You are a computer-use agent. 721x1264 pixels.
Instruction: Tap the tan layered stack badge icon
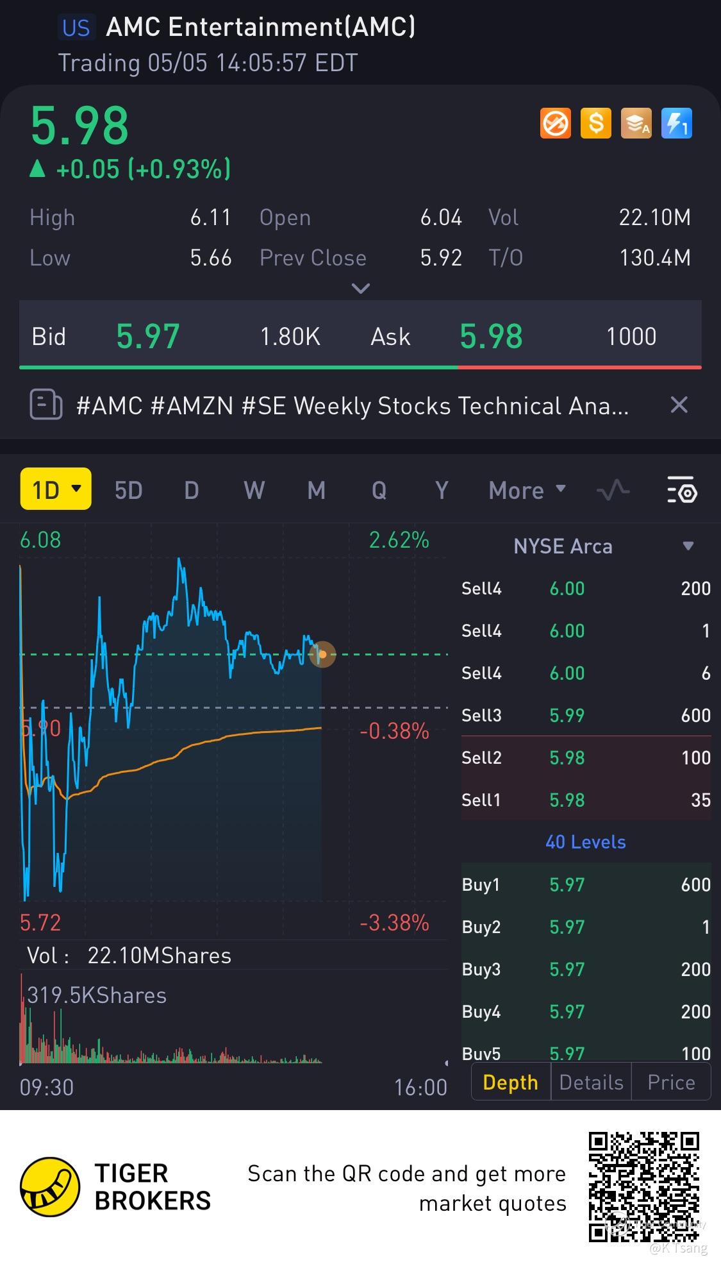(636, 123)
